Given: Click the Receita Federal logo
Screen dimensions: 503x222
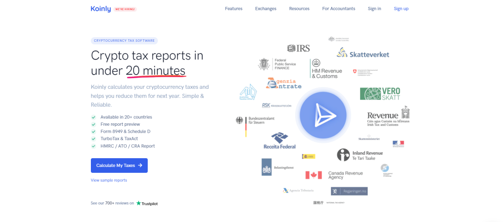Looking at the screenshot, I should tap(279, 140).
